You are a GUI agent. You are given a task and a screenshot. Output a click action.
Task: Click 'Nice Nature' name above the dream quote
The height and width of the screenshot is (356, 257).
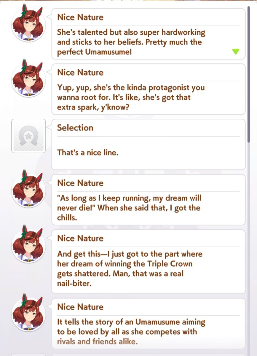(x=80, y=183)
